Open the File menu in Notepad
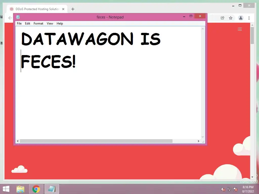This screenshot has width=259, height=194. (19, 23)
